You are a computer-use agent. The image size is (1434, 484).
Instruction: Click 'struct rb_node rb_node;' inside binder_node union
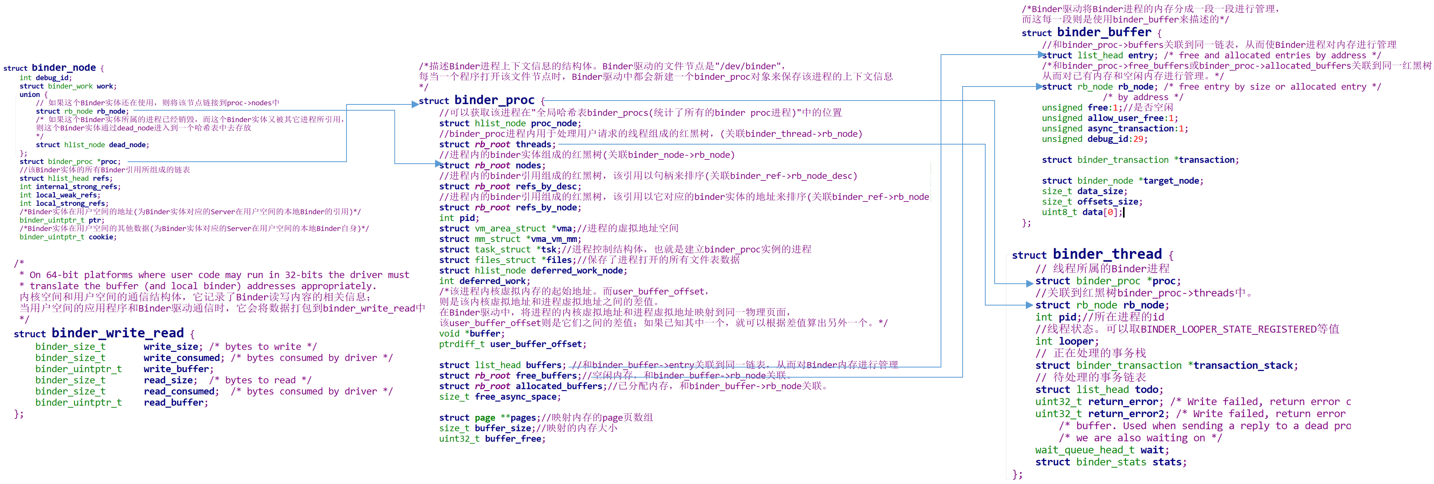click(82, 111)
